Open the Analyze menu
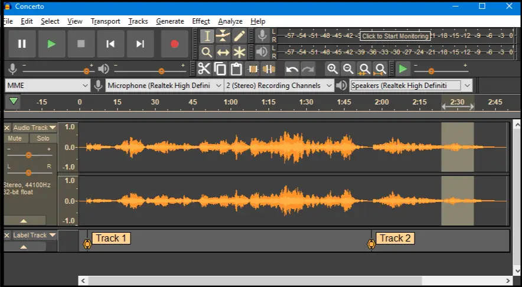This screenshot has height=287, width=522. point(230,21)
